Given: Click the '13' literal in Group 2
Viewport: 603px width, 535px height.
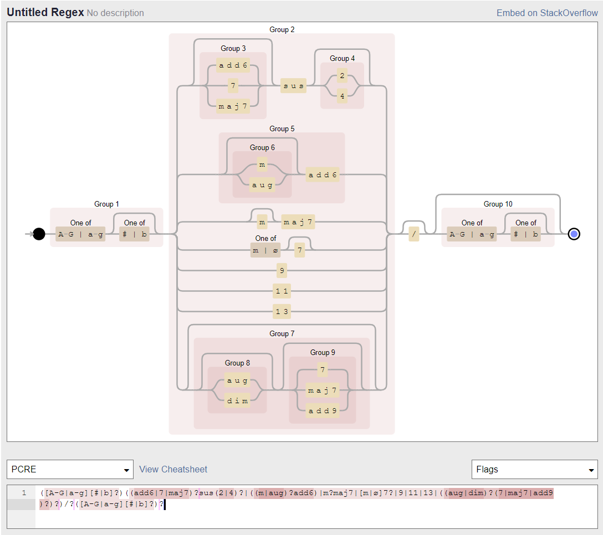Looking at the screenshot, I should click(282, 311).
